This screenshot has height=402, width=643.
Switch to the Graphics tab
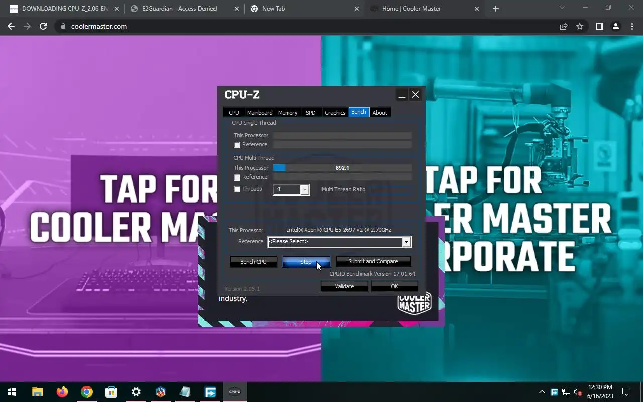click(x=335, y=113)
